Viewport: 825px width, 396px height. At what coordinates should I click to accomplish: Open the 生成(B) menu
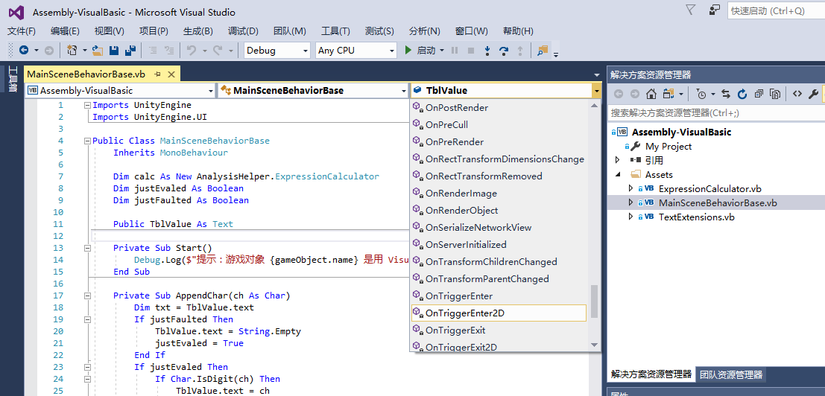coord(197,31)
